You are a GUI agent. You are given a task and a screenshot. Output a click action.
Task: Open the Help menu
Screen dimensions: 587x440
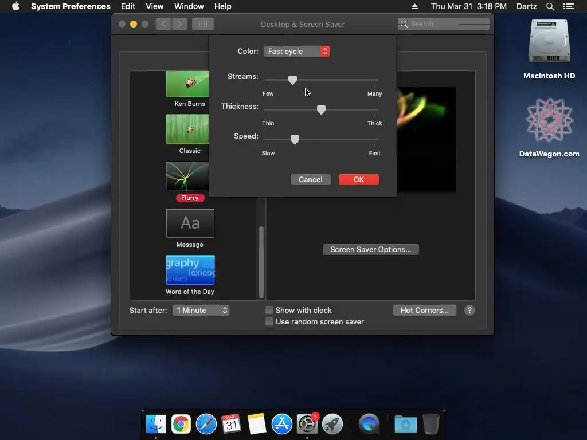223,6
